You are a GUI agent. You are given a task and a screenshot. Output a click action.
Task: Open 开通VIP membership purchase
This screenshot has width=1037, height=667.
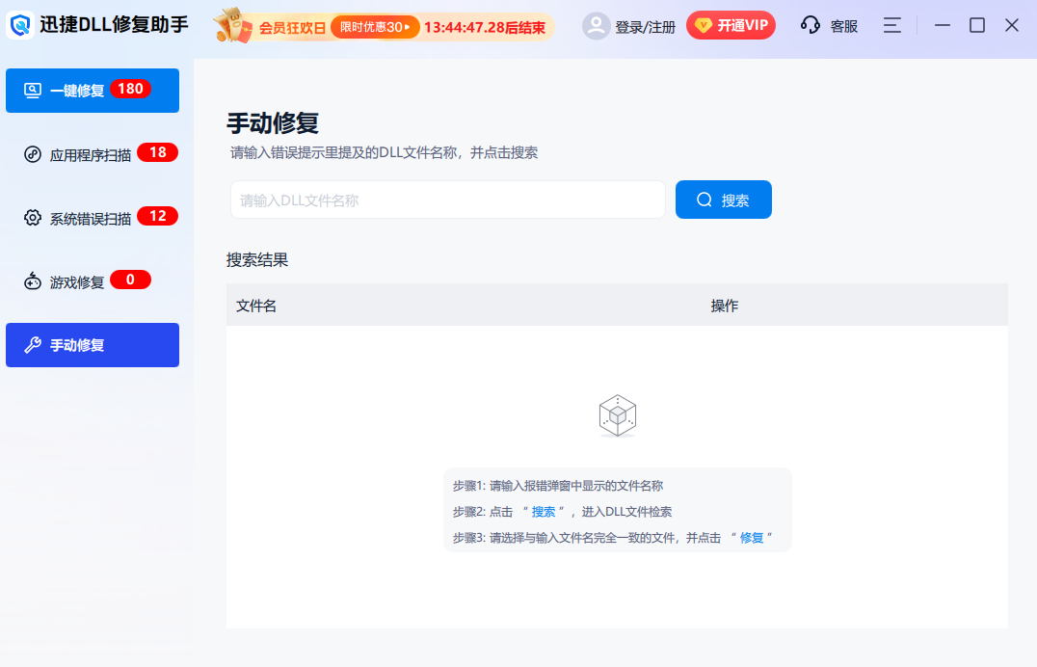(731, 25)
